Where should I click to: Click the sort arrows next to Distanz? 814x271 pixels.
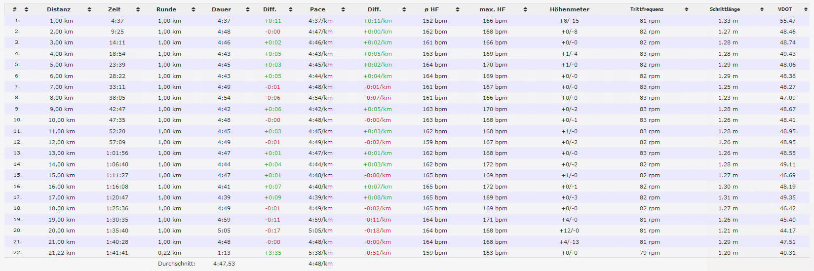pyautogui.click(x=89, y=9)
